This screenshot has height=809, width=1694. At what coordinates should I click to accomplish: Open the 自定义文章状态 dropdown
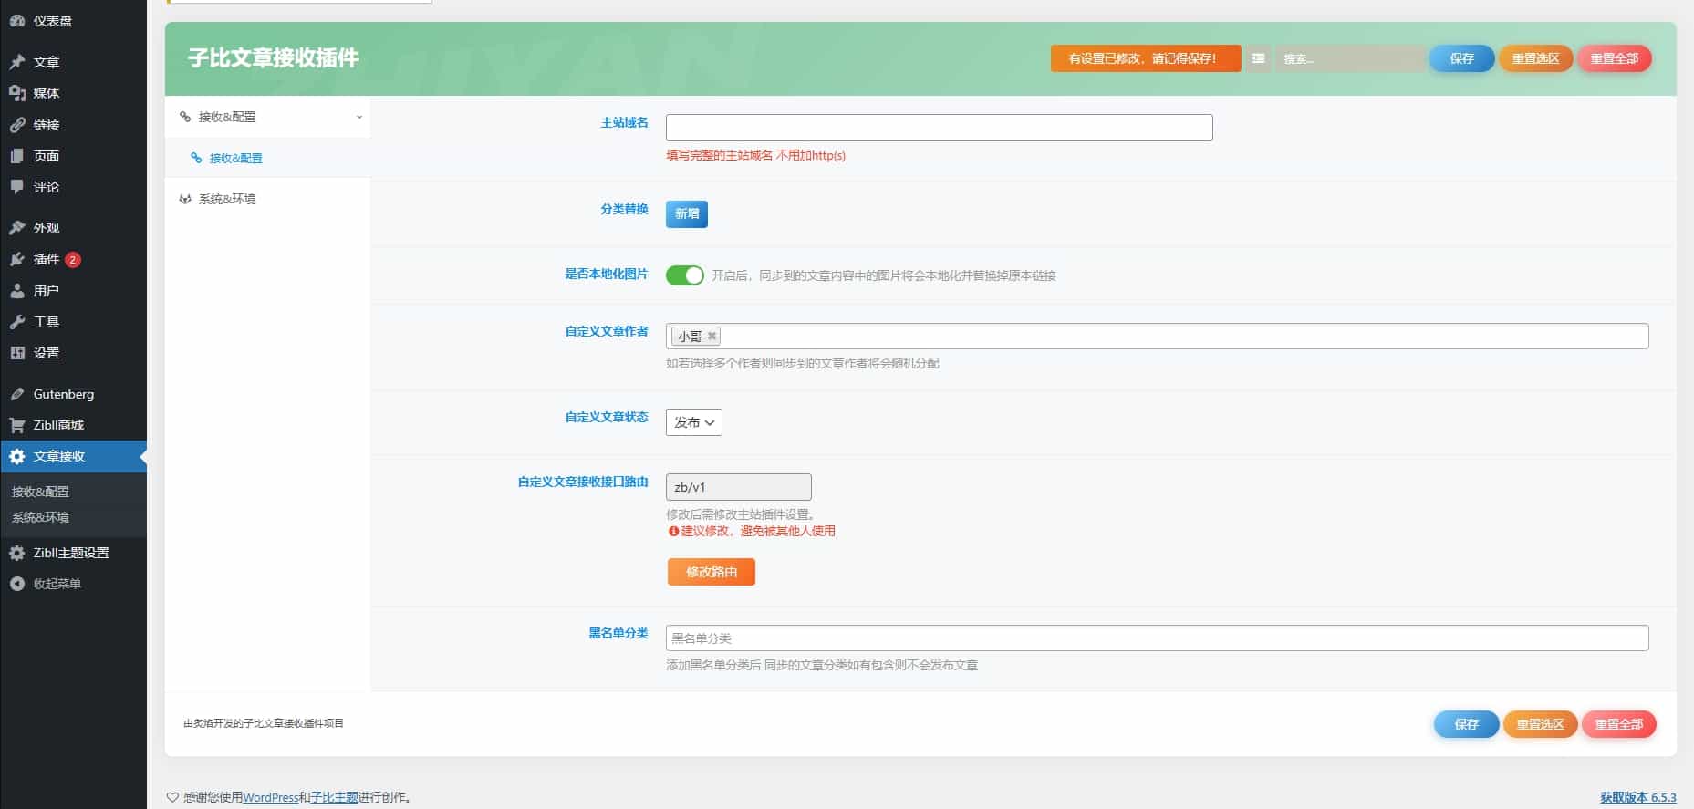point(693,422)
